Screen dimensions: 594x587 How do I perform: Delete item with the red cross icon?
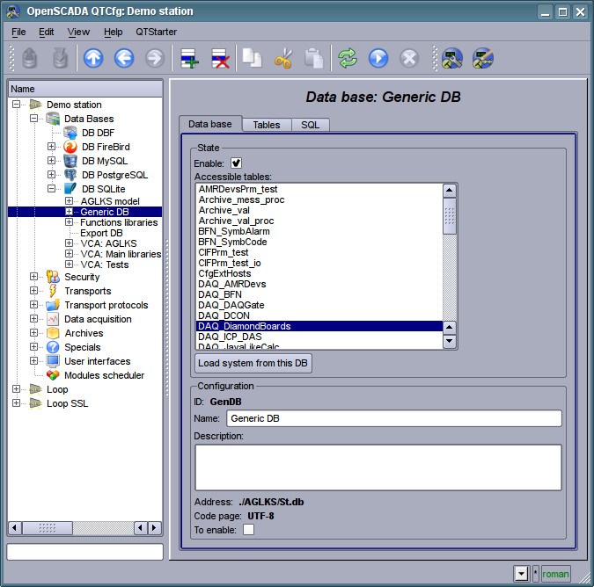[x=220, y=59]
